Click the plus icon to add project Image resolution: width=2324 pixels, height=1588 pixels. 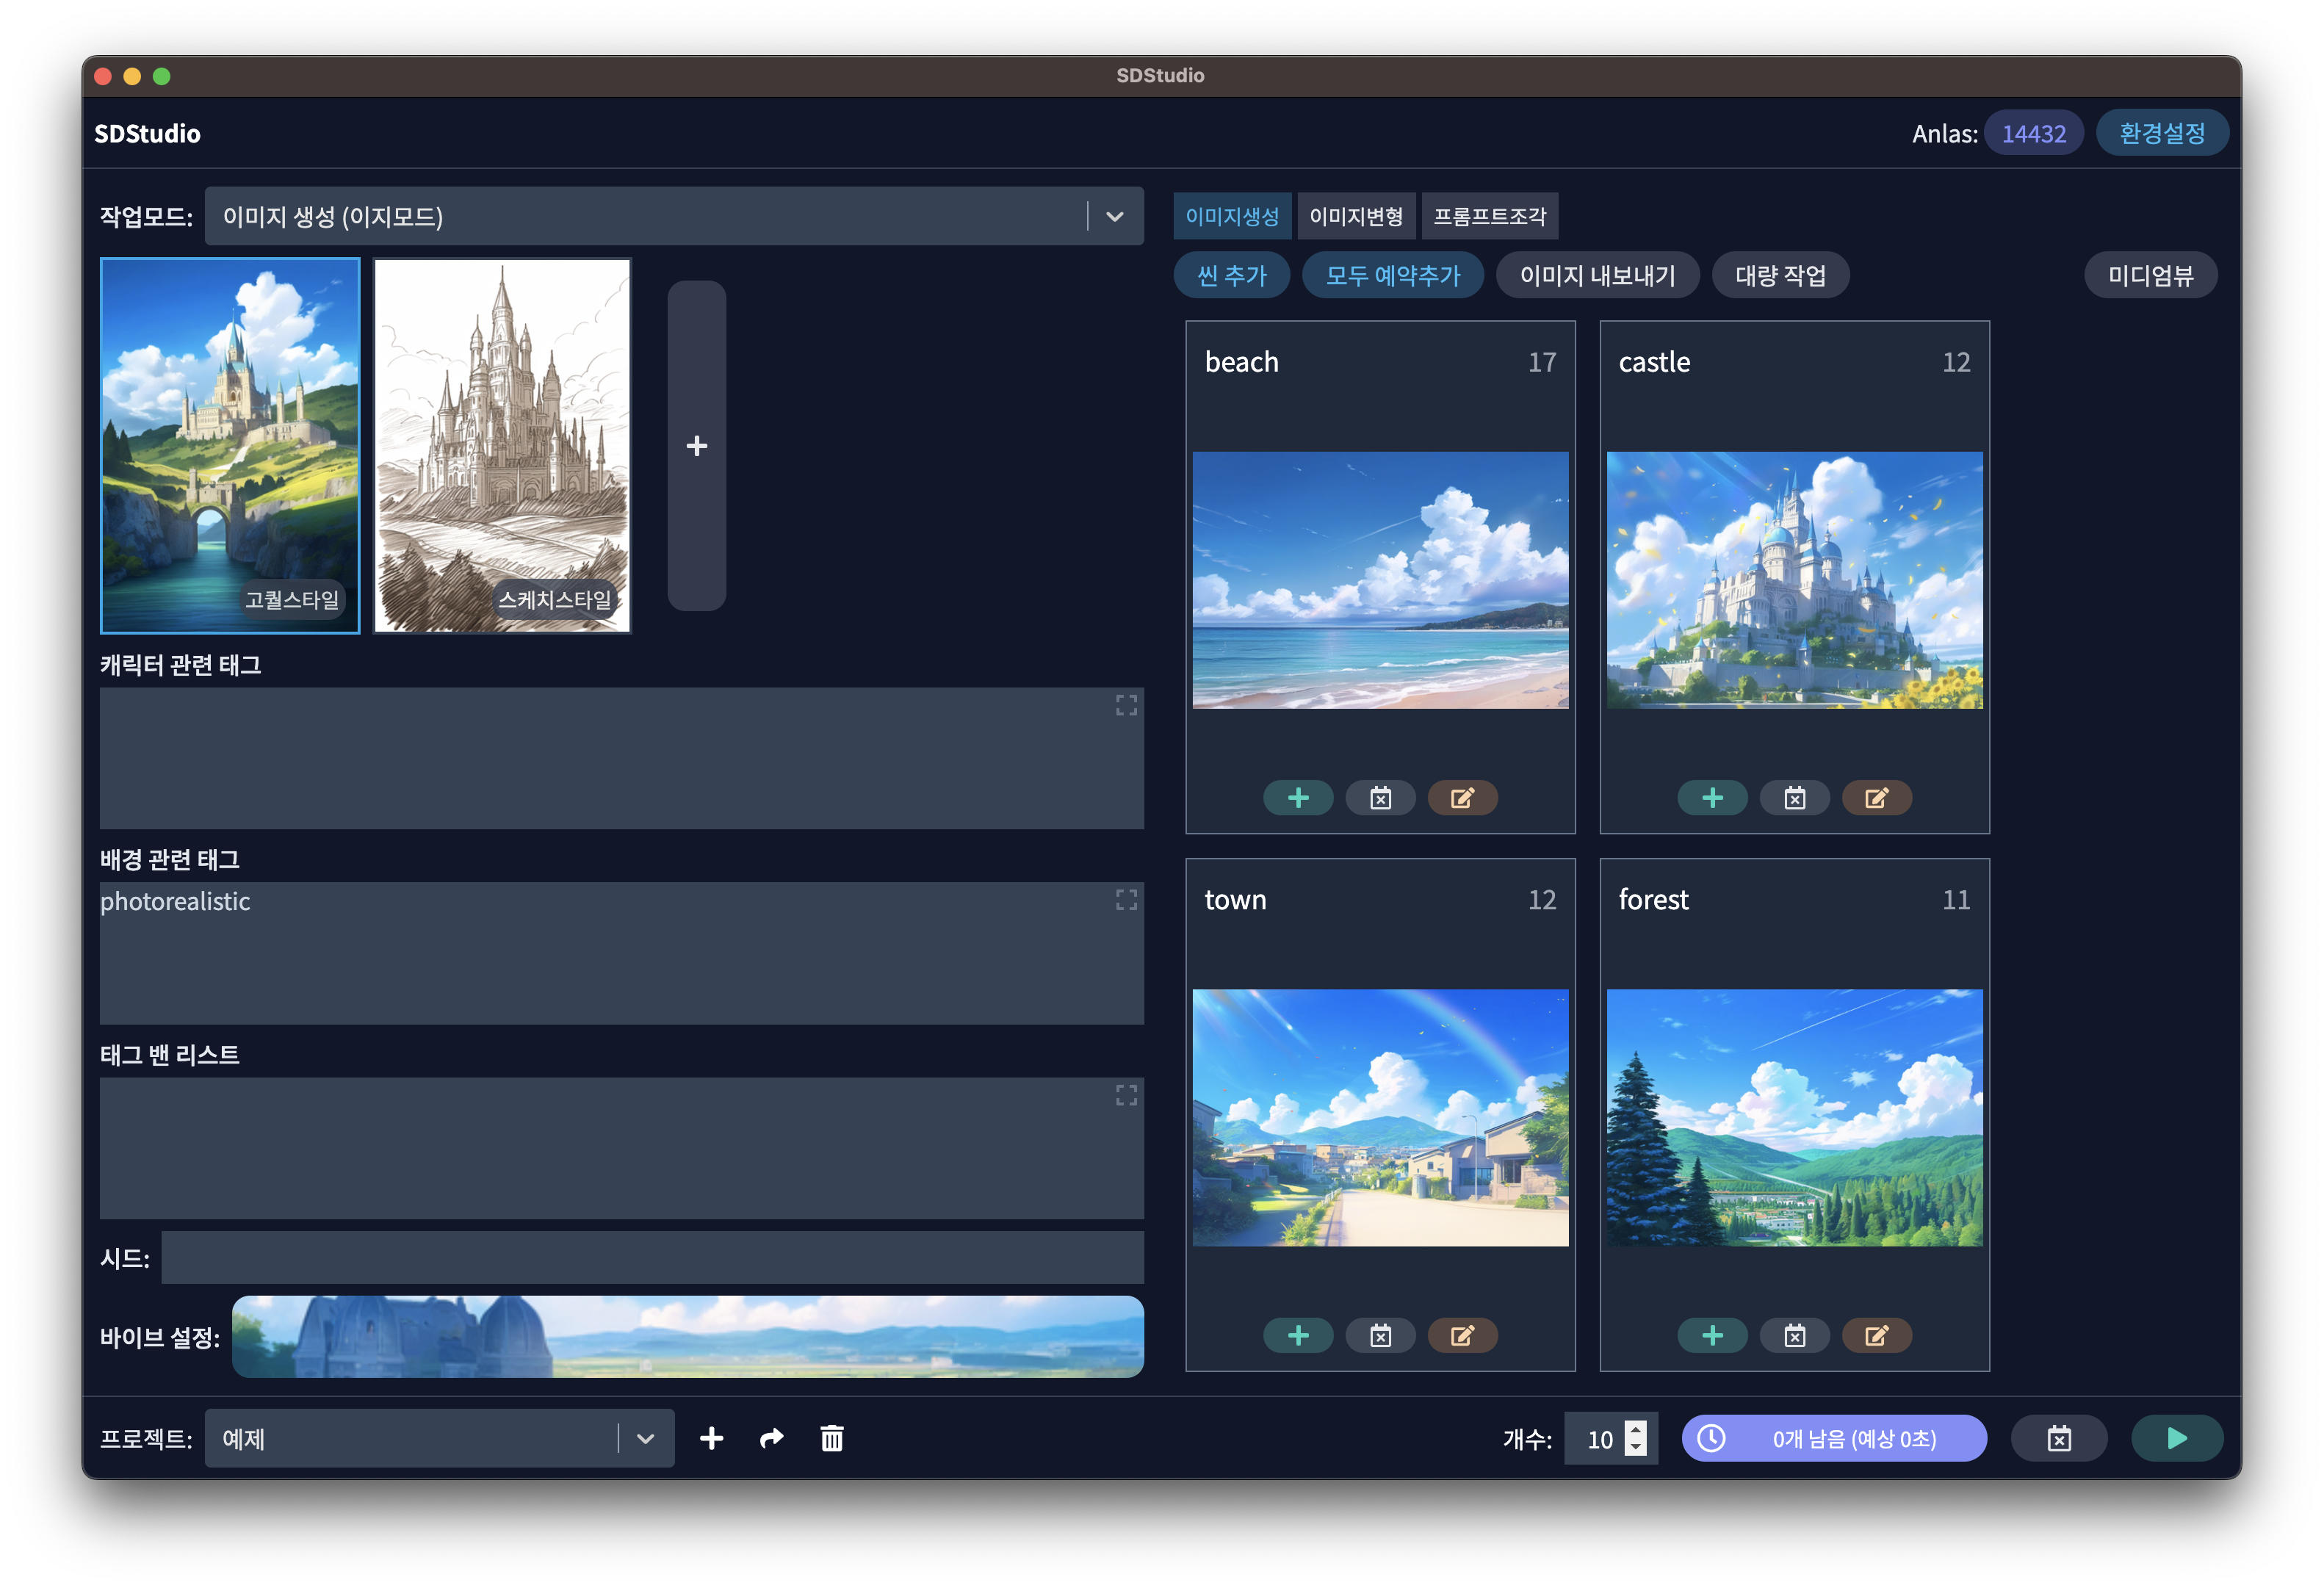pos(711,1438)
